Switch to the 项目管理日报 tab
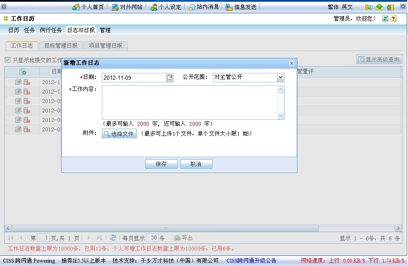 105,45
